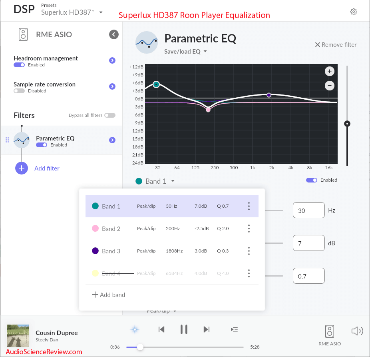Click the Parametric EQ header icon

147,42
